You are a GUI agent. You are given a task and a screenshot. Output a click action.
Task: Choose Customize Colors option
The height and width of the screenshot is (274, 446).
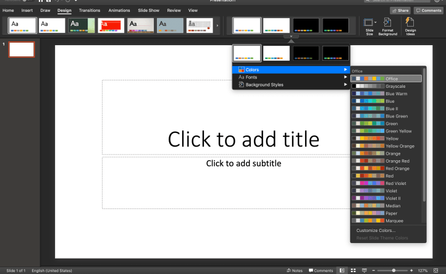pyautogui.click(x=376, y=230)
